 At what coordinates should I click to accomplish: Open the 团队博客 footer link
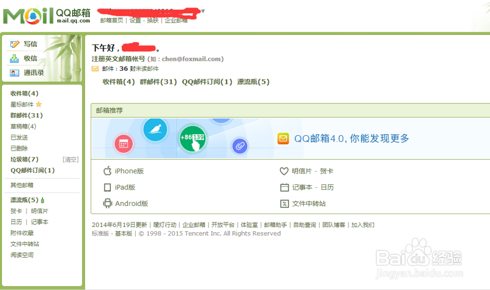tap(334, 225)
